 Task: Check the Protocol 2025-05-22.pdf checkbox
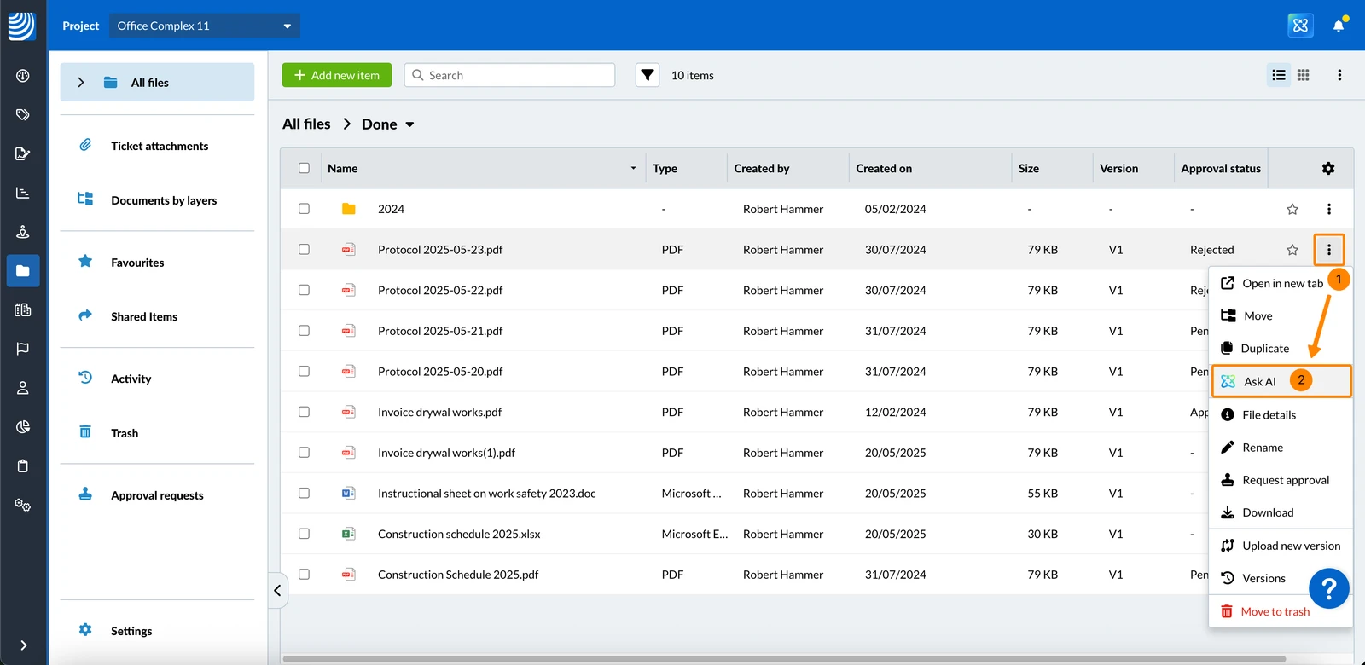[304, 290]
